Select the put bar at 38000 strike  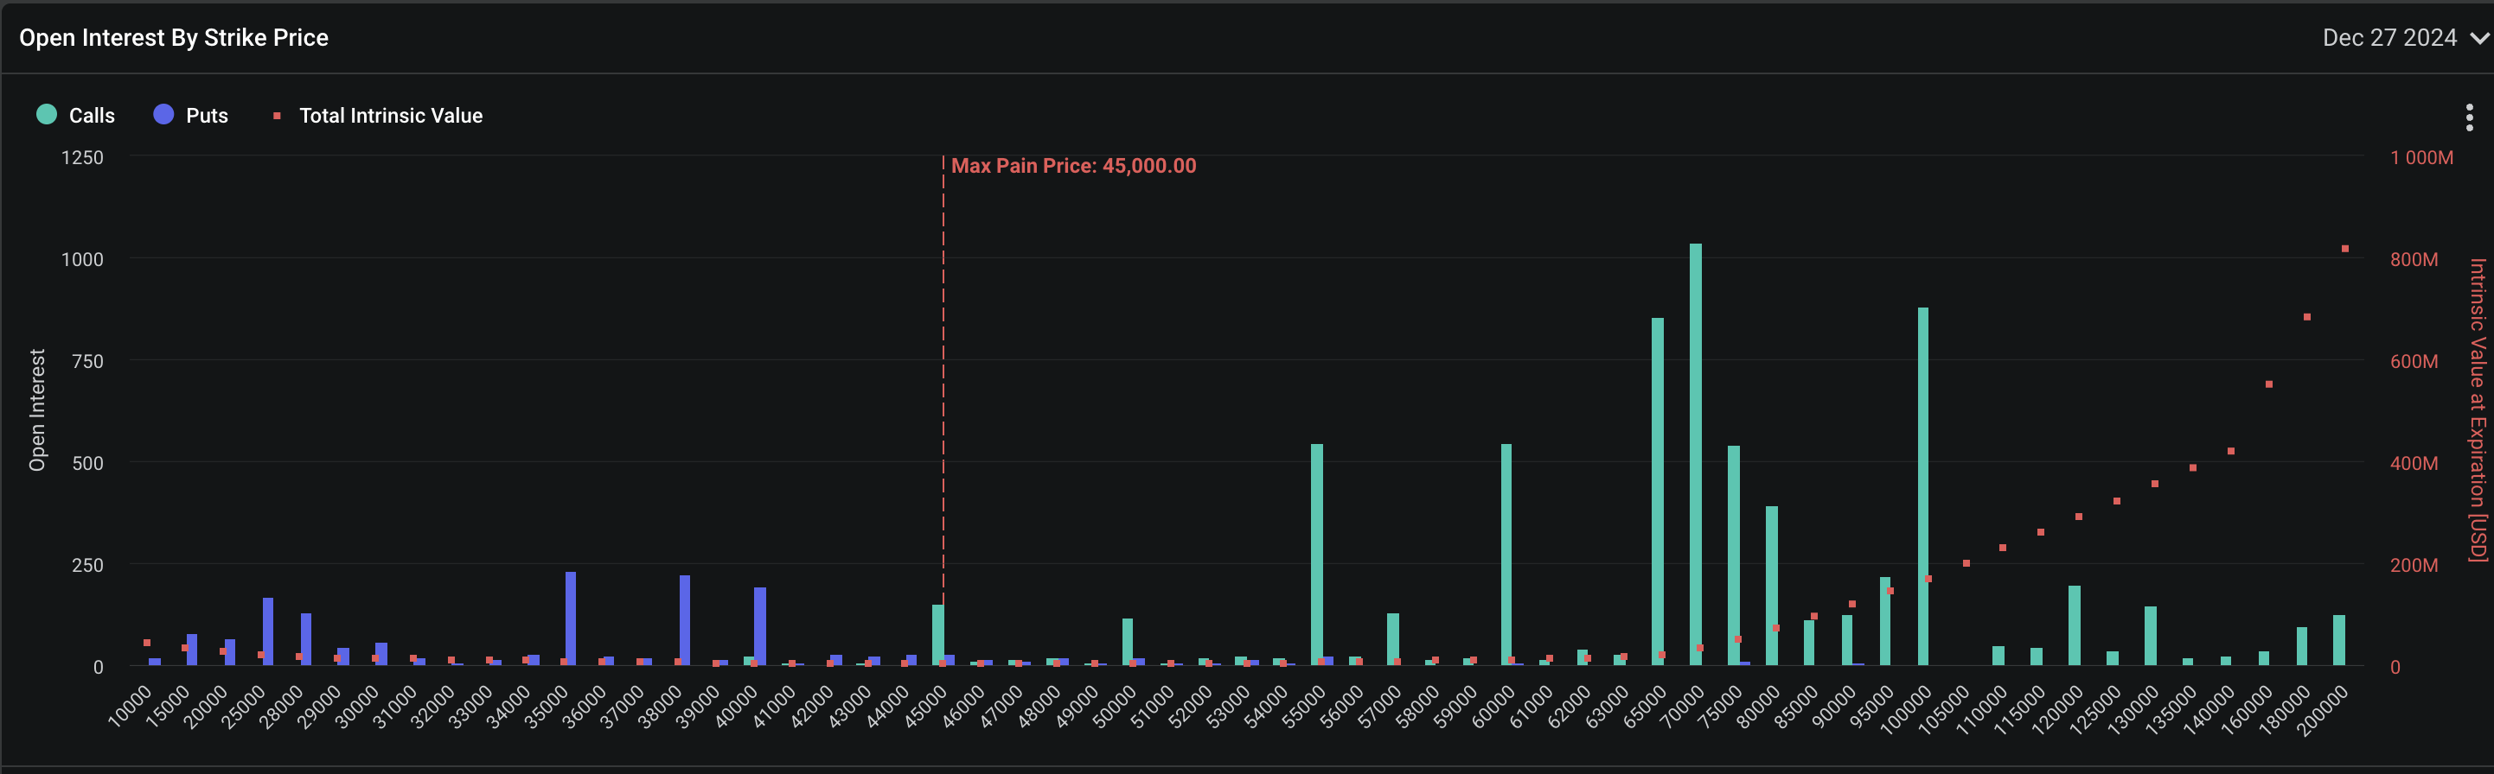pos(685,620)
